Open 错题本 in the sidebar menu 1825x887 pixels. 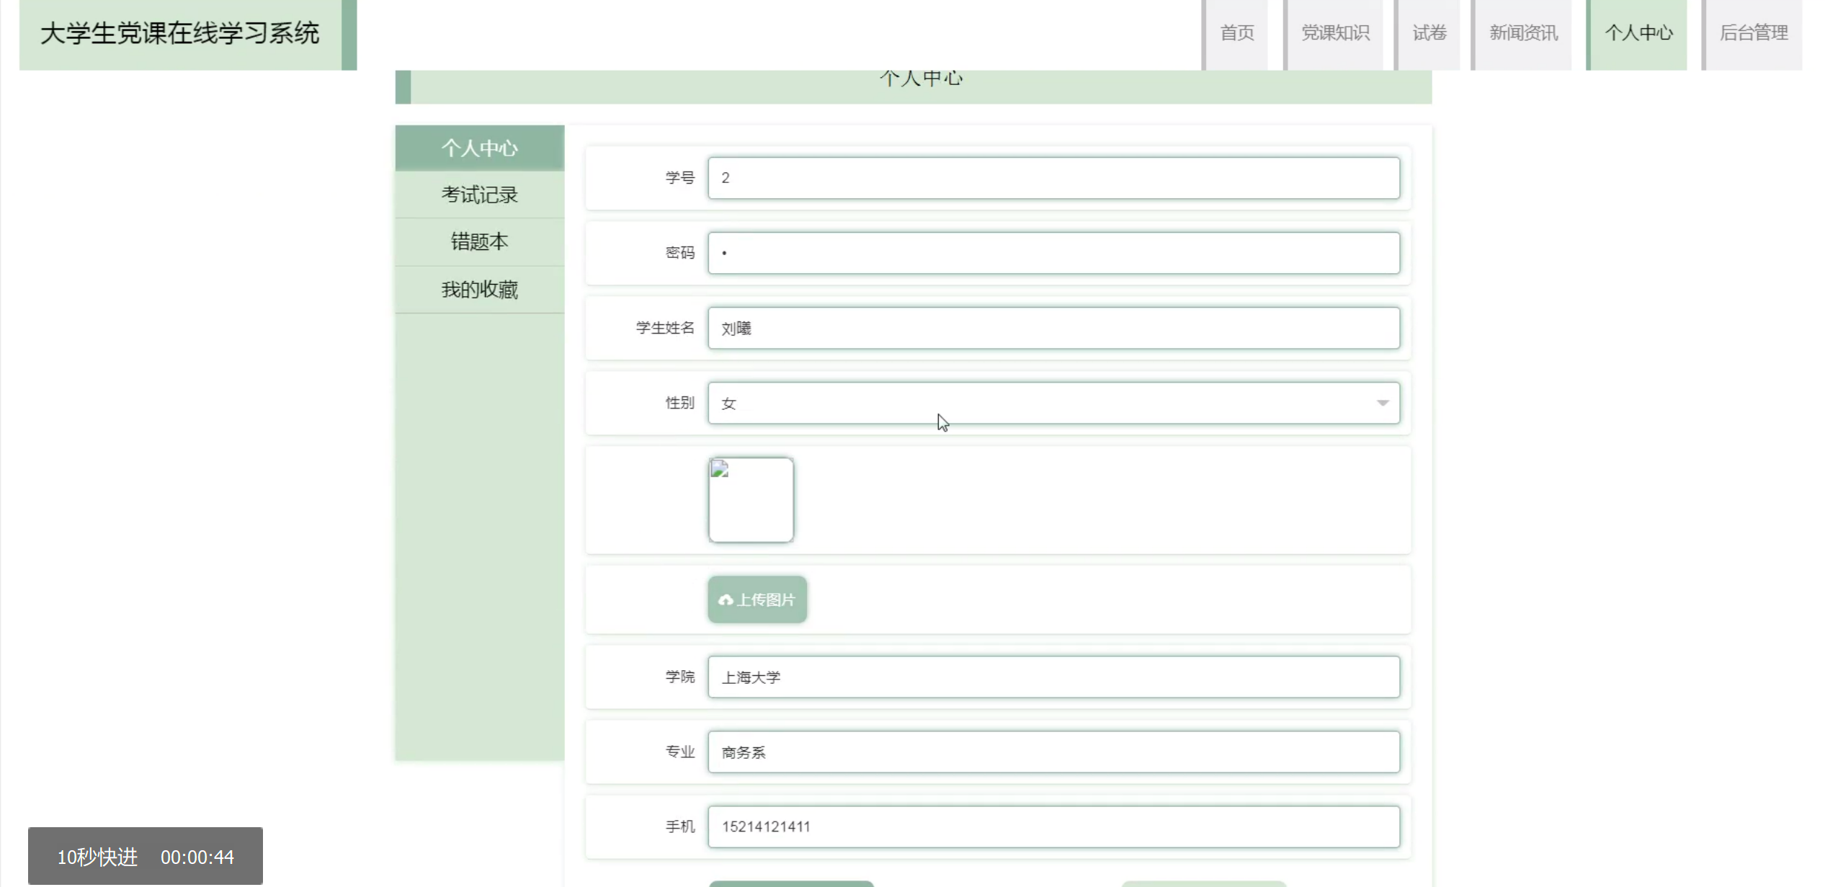479,241
